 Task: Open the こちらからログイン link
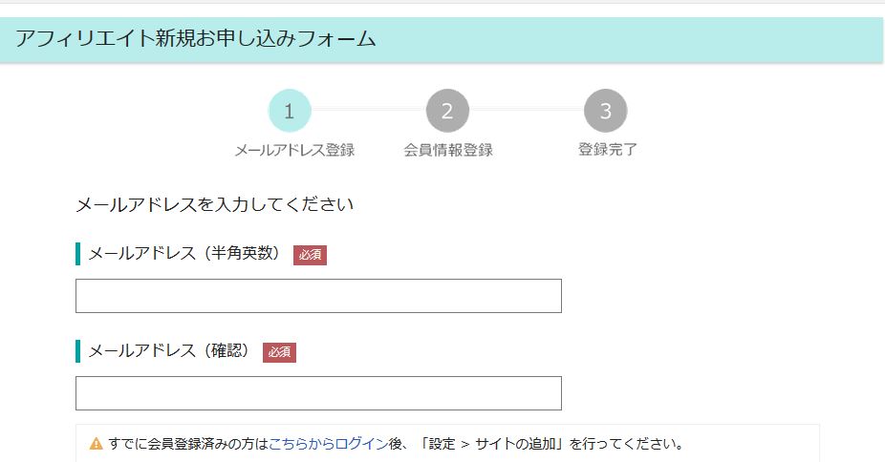(329, 444)
